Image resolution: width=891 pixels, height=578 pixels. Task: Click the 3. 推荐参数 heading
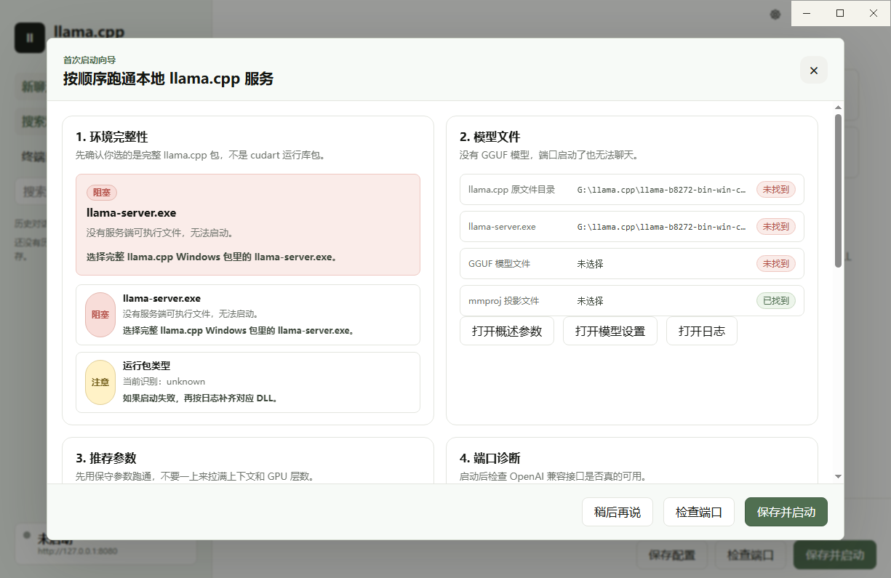[x=106, y=458]
